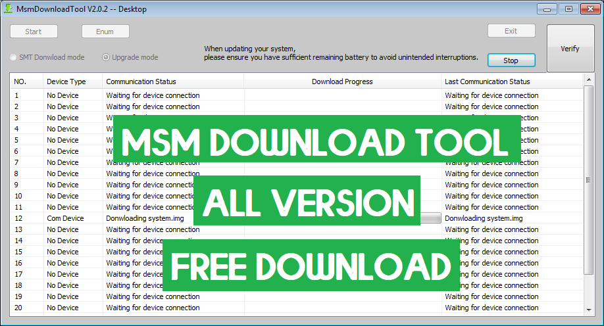
Task: Click the scrollbar down arrow
Action: tap(589, 310)
